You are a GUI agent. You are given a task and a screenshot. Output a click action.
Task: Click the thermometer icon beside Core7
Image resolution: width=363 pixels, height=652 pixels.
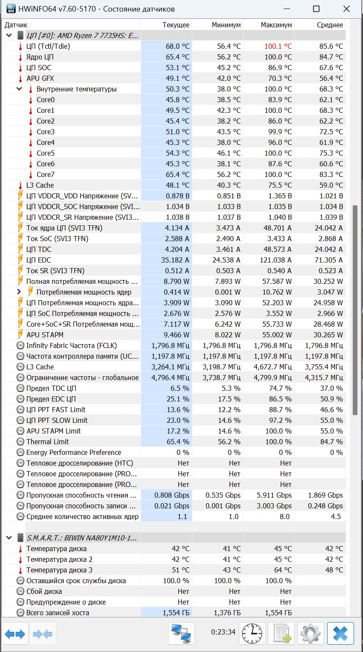(x=30, y=174)
